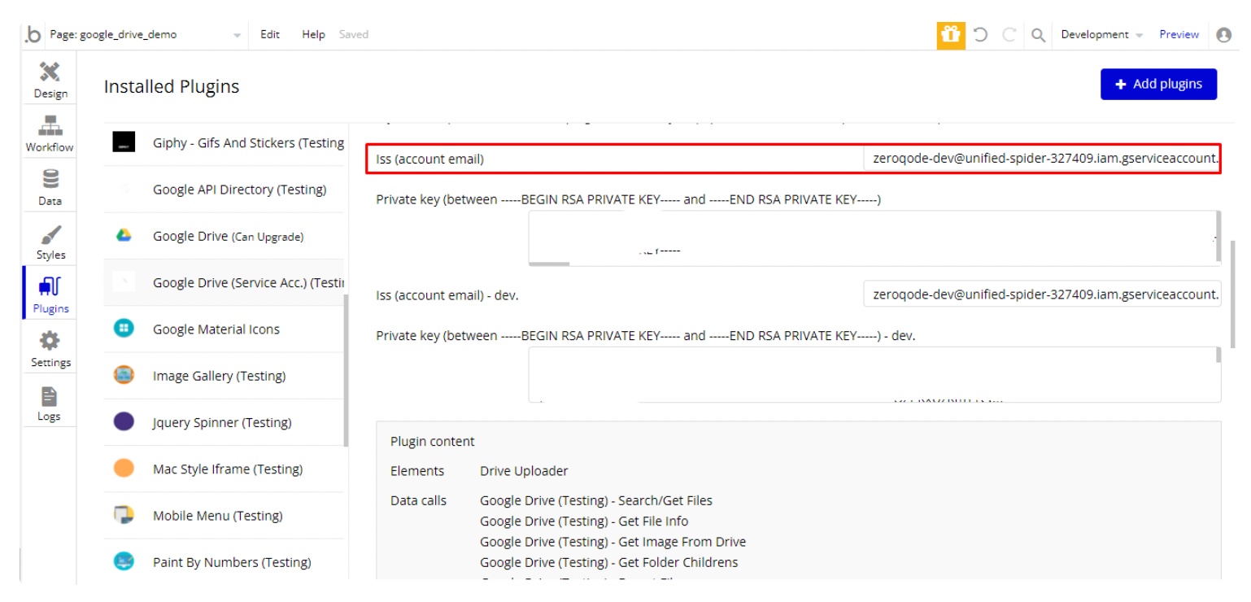
Task: Click the redo arrow icon
Action: [1009, 35]
